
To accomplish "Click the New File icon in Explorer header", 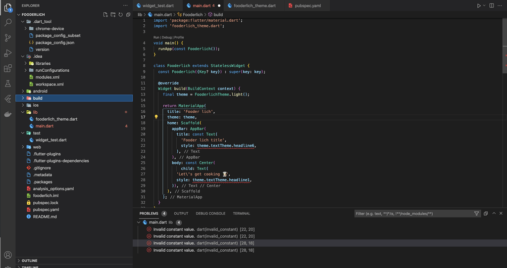I will pyautogui.click(x=105, y=14).
